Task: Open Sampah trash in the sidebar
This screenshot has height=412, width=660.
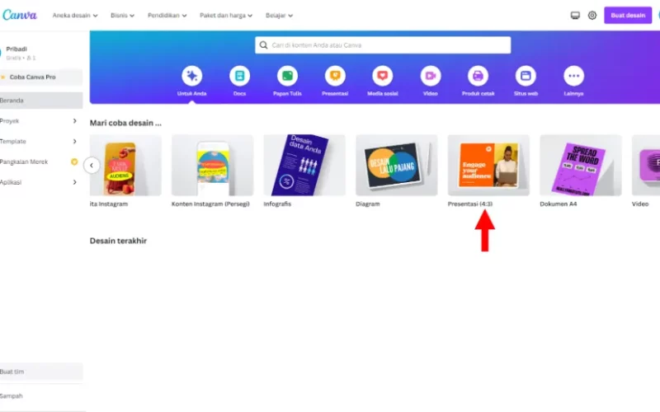Action: (x=12, y=396)
